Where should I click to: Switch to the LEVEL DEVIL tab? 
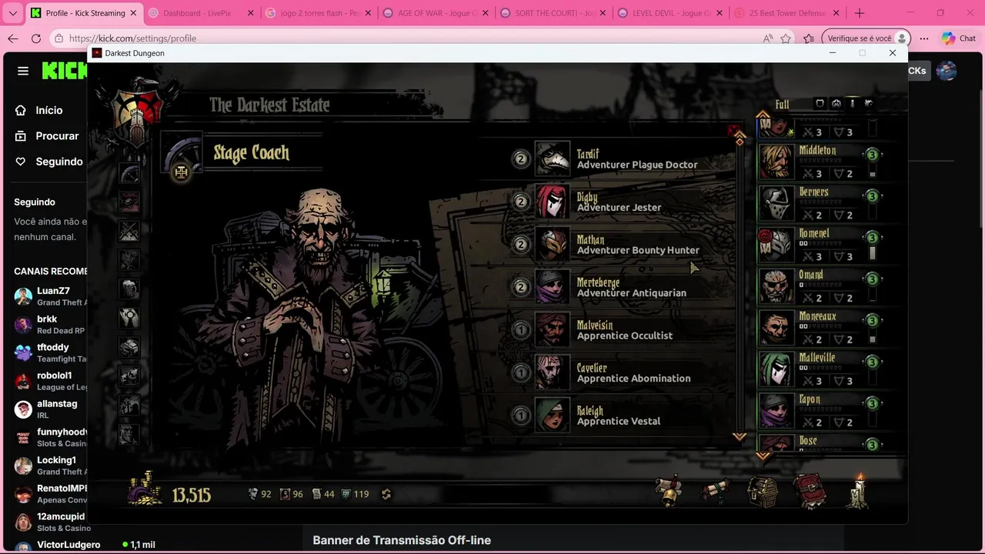pyautogui.click(x=669, y=13)
